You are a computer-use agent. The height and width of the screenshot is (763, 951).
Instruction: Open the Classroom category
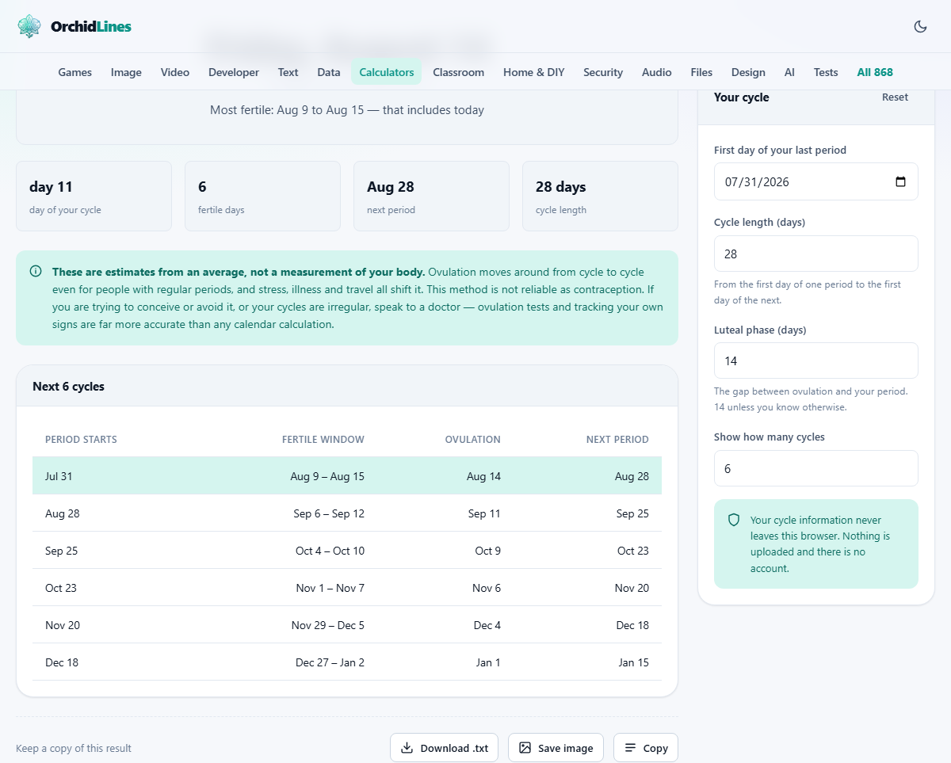(458, 72)
